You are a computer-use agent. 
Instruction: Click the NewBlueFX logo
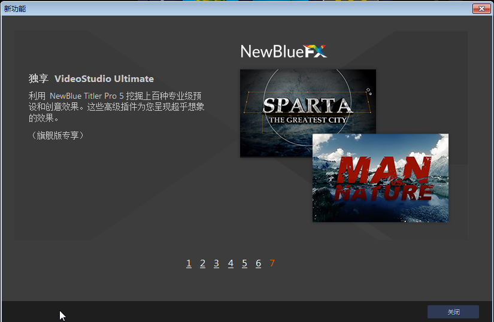284,51
